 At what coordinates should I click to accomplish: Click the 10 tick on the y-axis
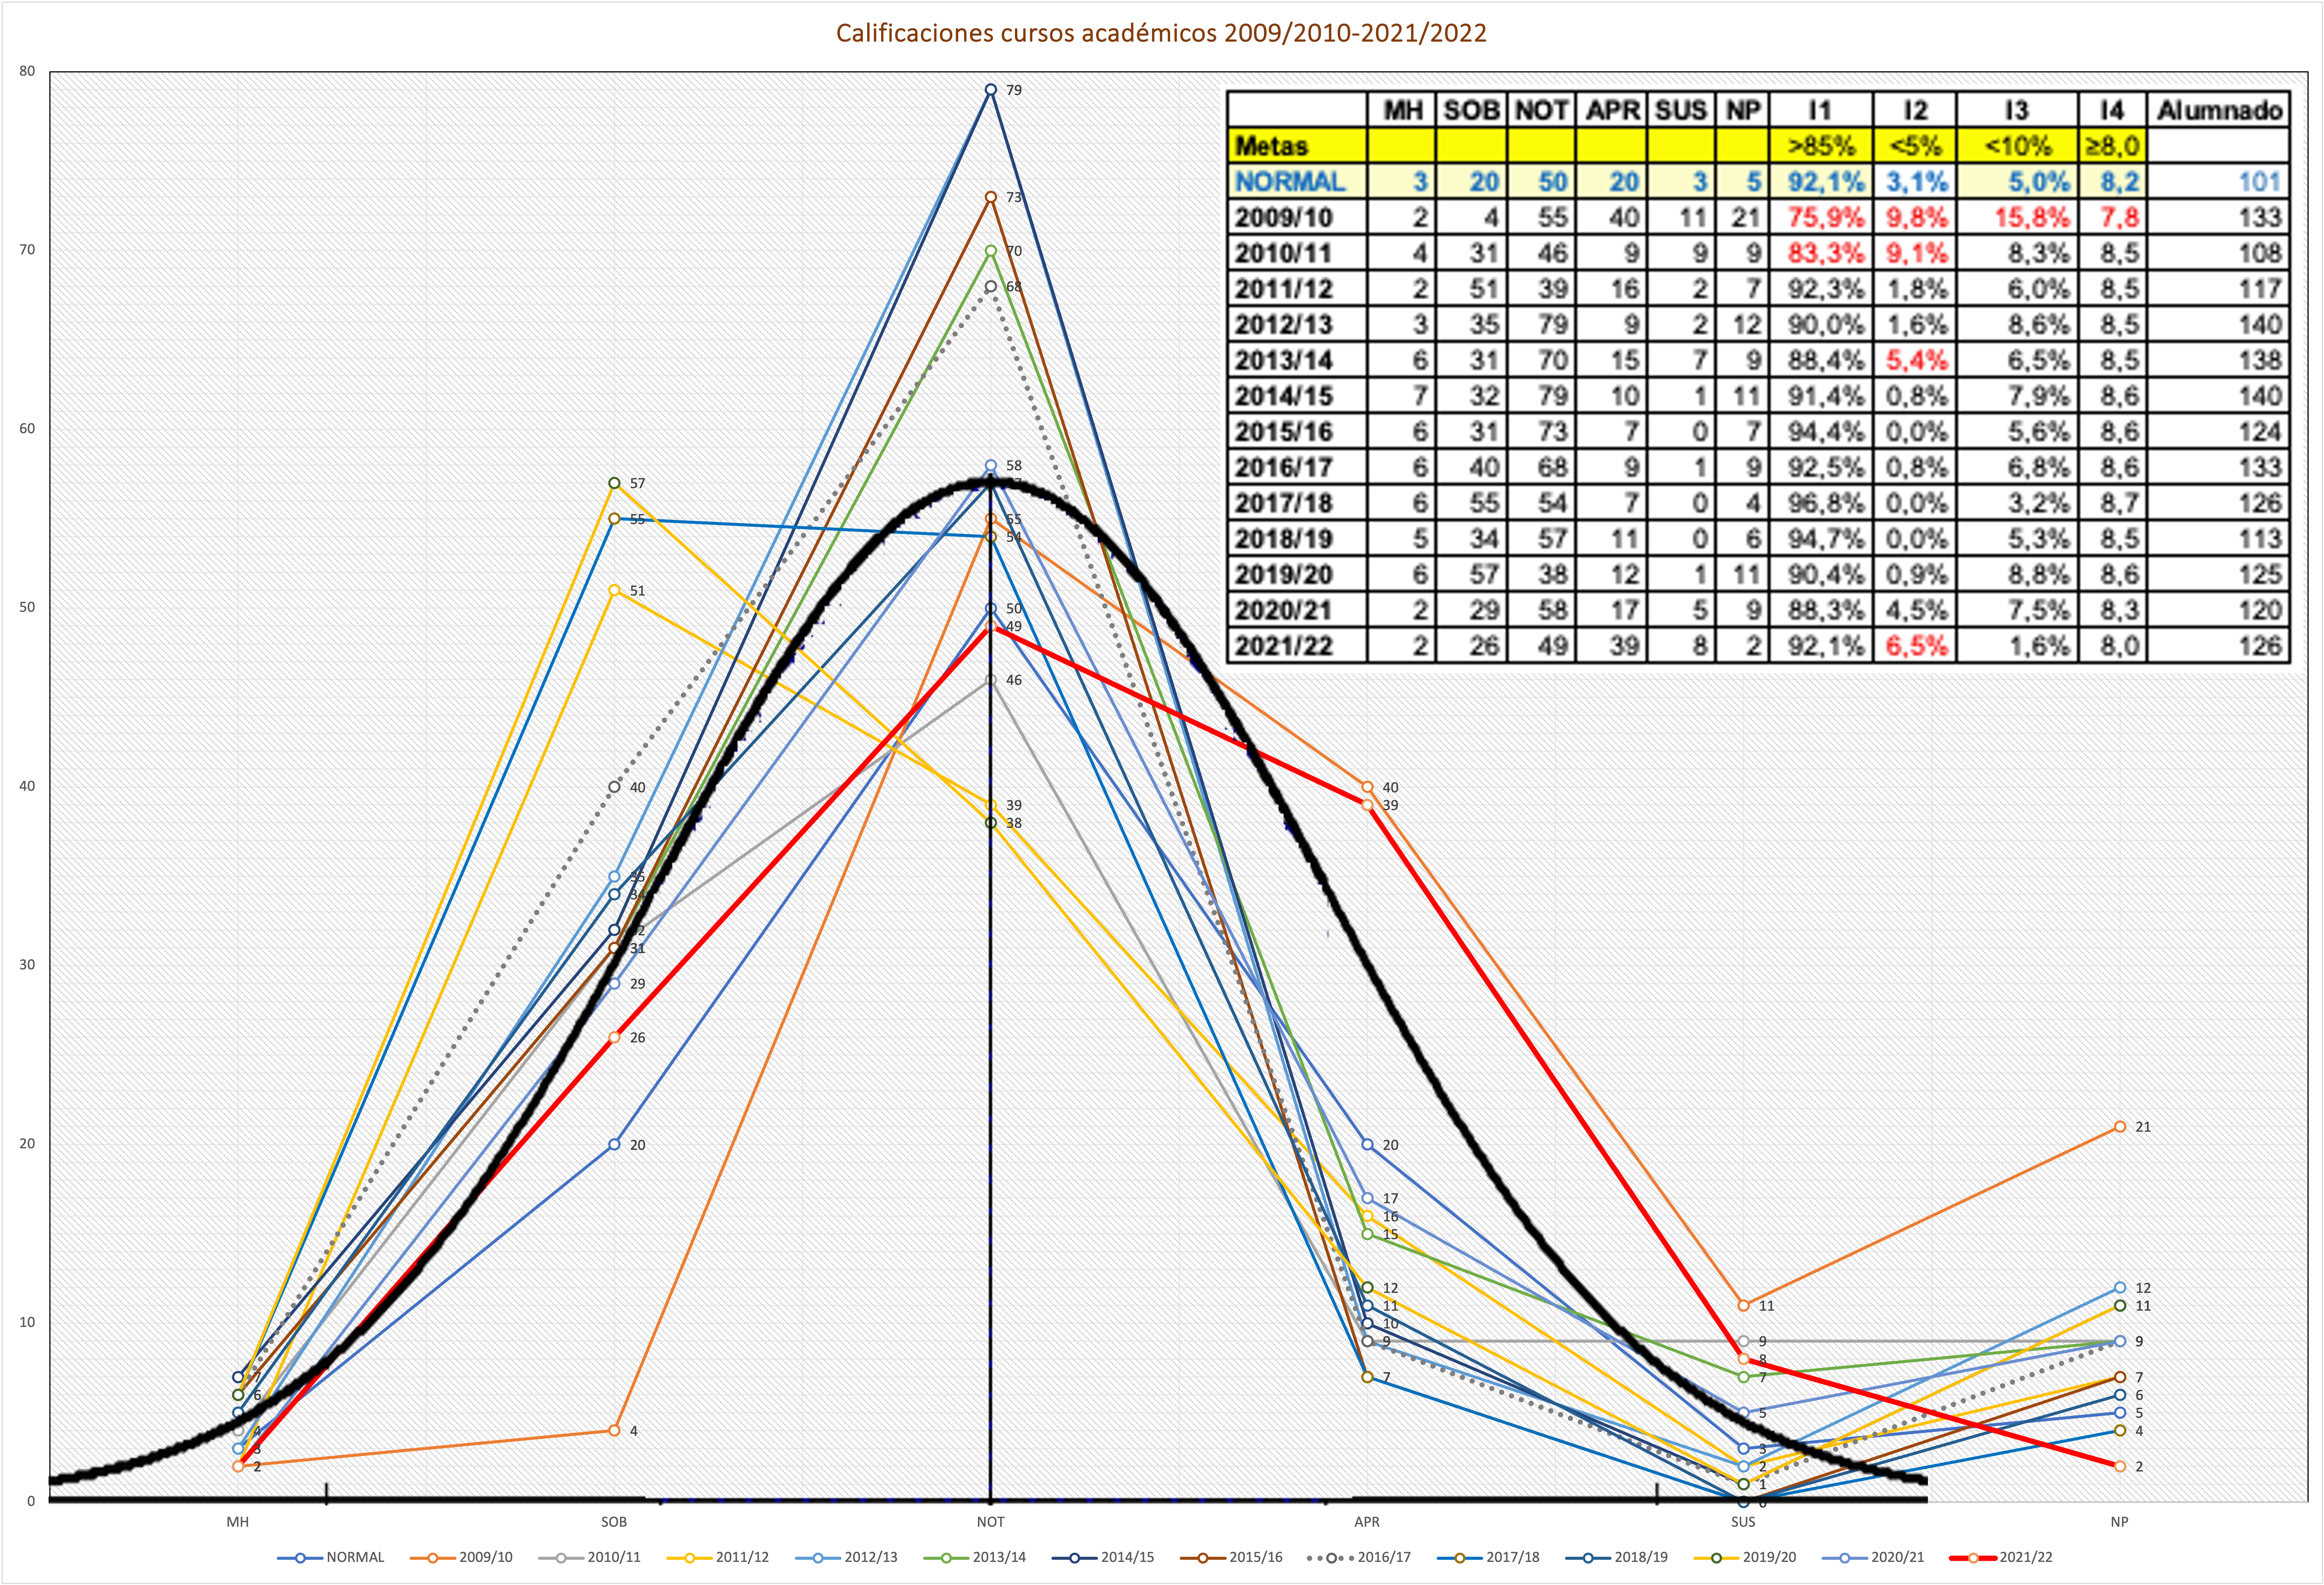coord(27,1322)
